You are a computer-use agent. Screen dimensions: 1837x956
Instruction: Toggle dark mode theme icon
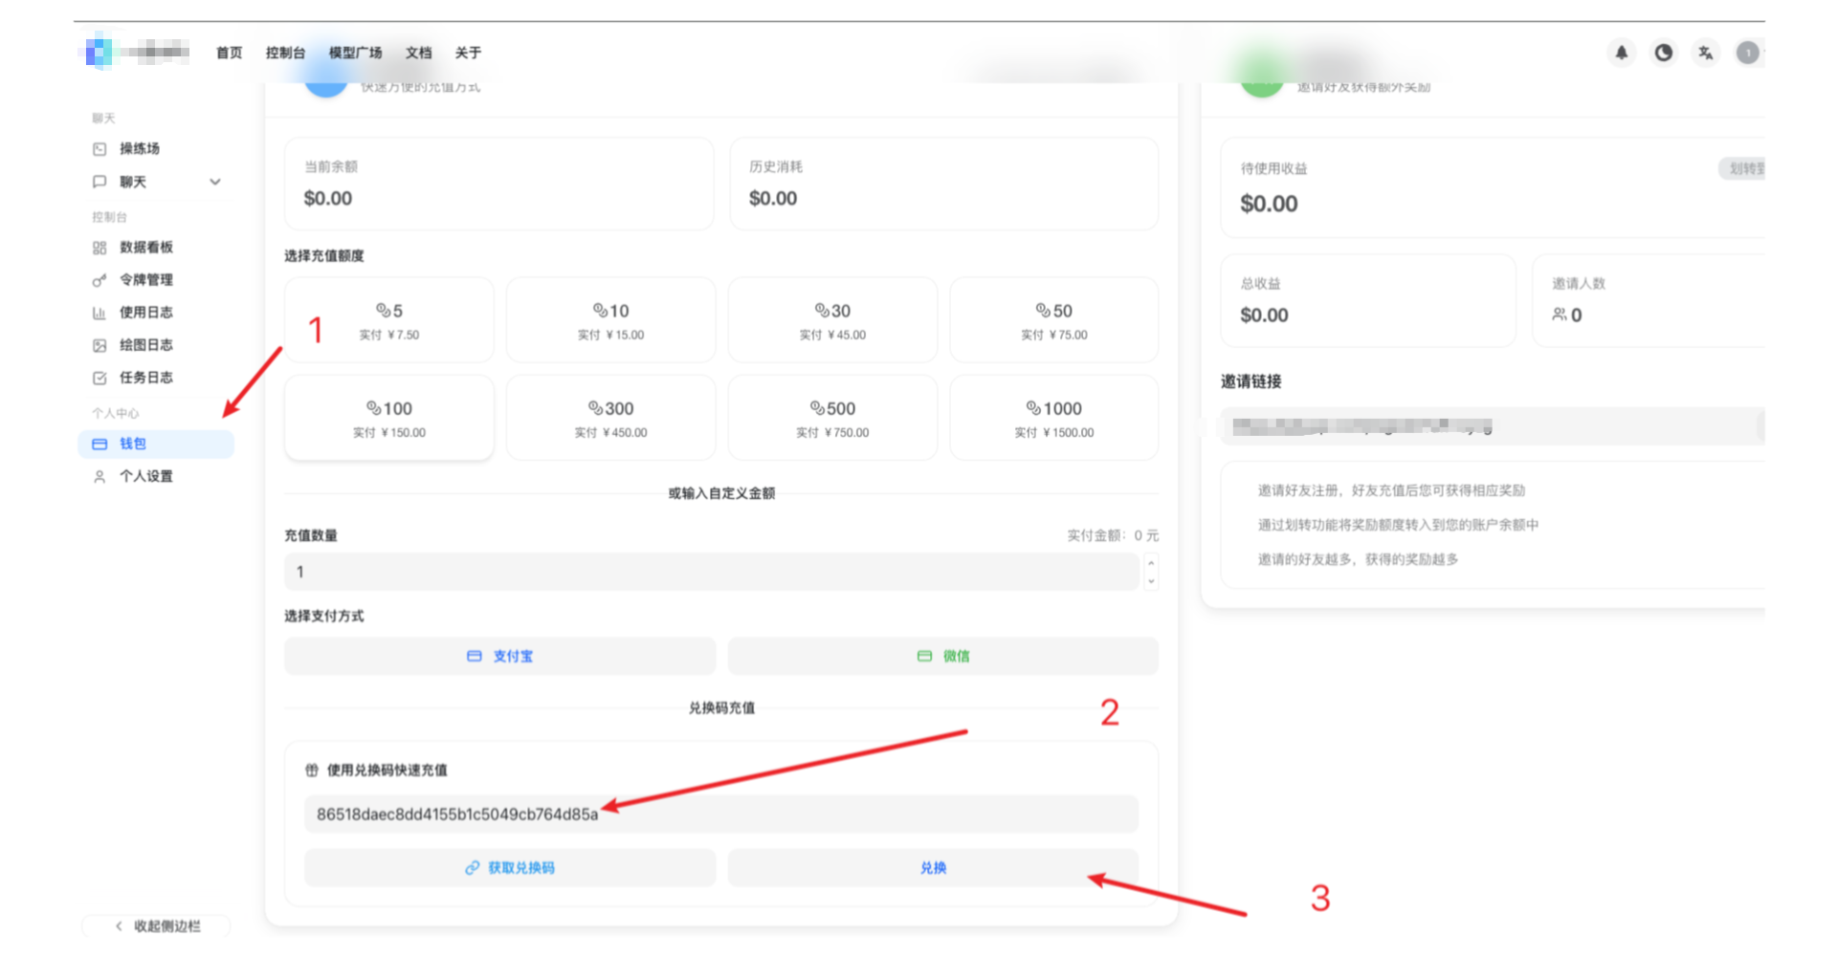(x=1664, y=53)
